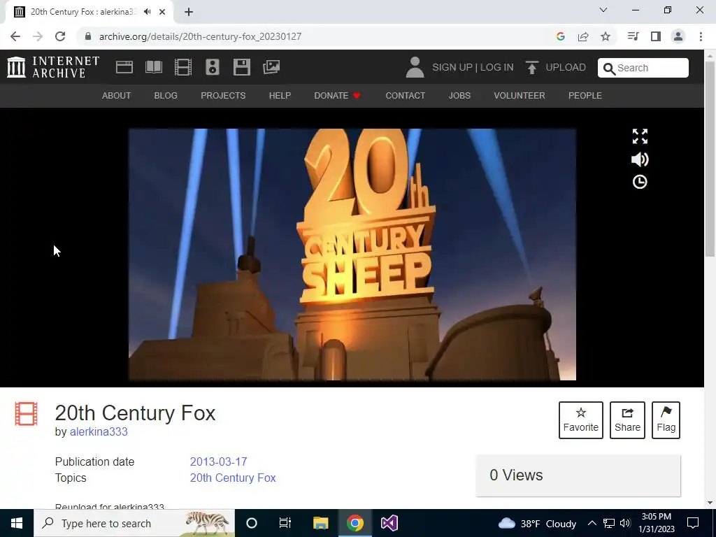Open File Explorer from taskbar

coord(320,523)
